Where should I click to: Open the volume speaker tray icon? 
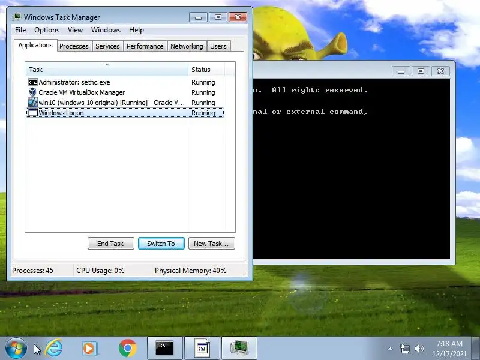click(419, 349)
